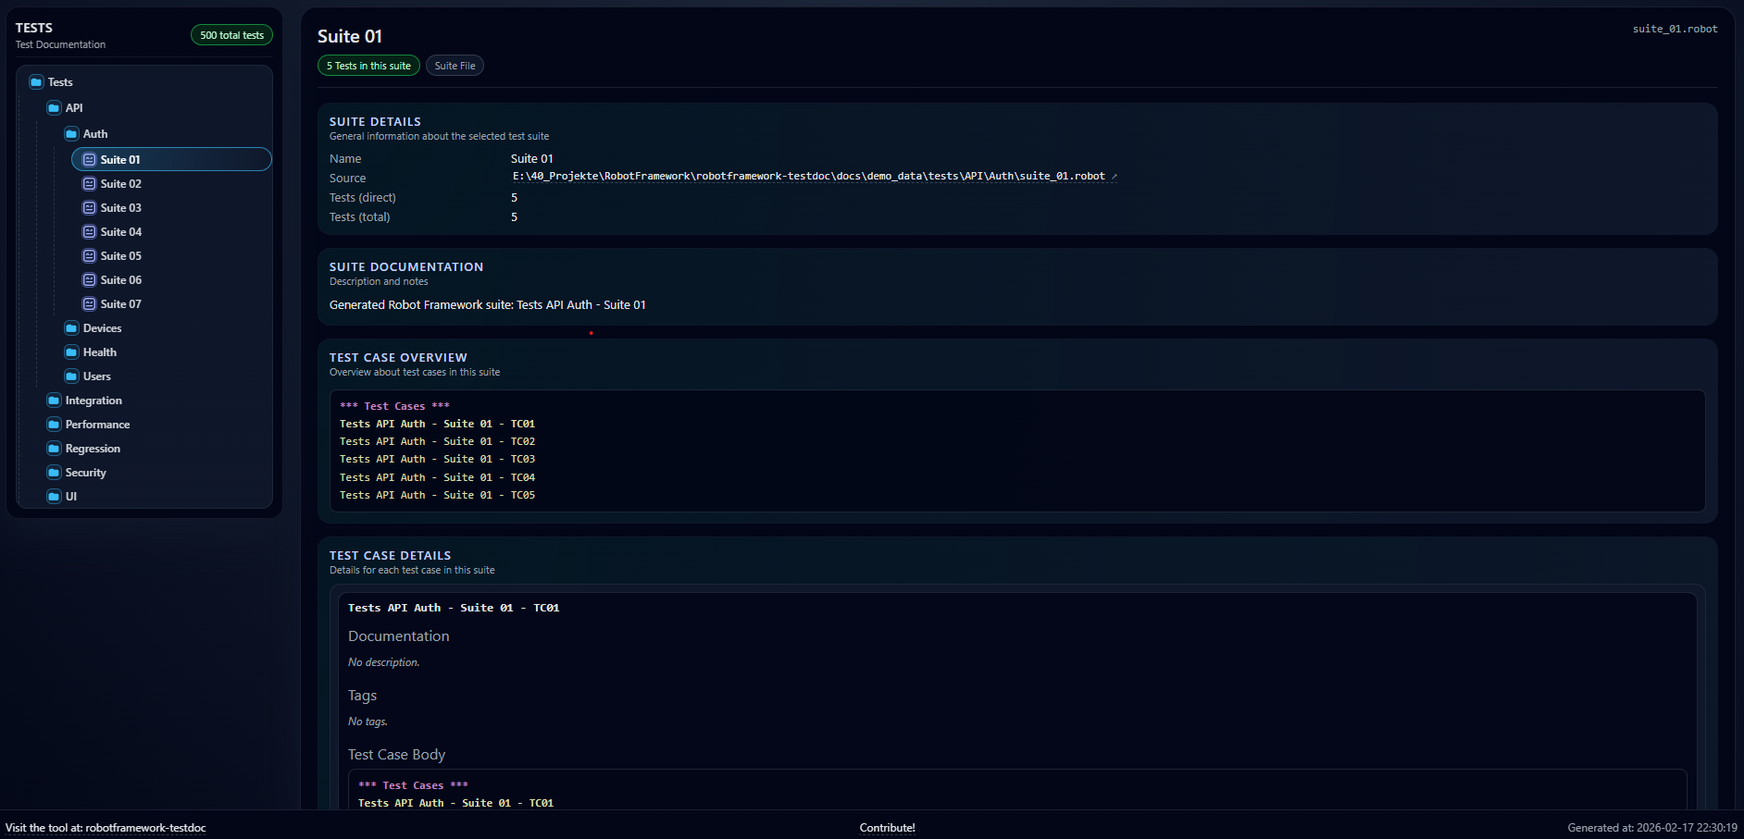Viewport: 1744px width, 839px height.
Task: Click the Tests root folder icon
Action: [x=38, y=81]
